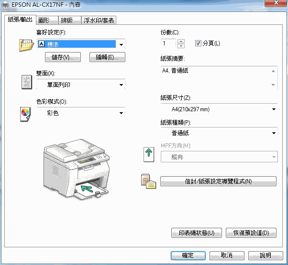Click the 印表機狀態(U) button
Viewport: 288px width, 265px height.
point(196,233)
